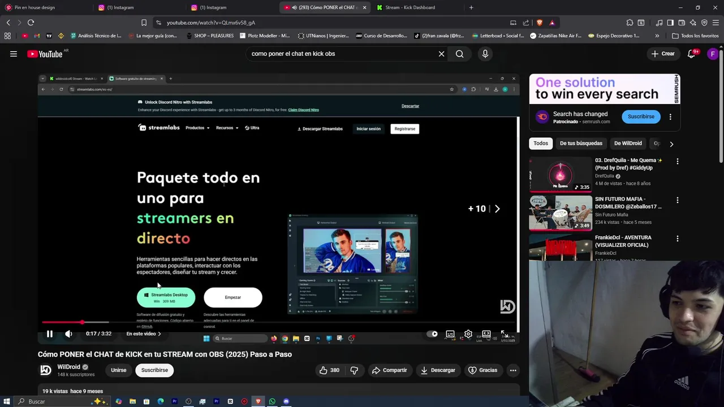Like the video with 380 likes
724x407 pixels.
pos(329,370)
